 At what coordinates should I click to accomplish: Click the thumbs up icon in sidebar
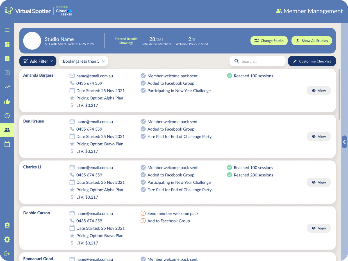[7, 101]
